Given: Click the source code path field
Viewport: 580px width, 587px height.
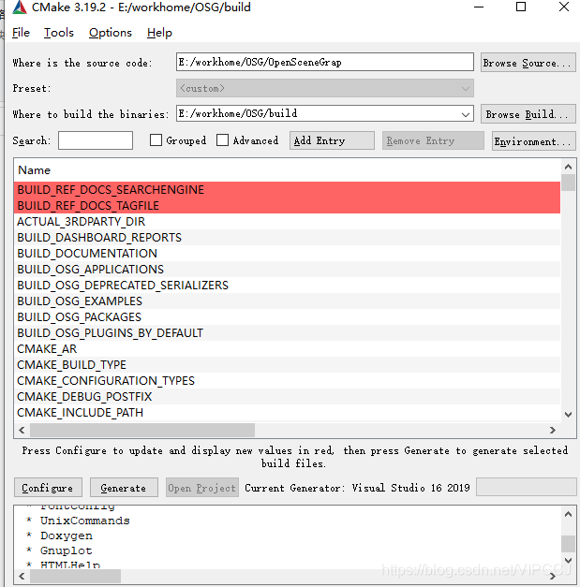Looking at the screenshot, I should coord(325,62).
